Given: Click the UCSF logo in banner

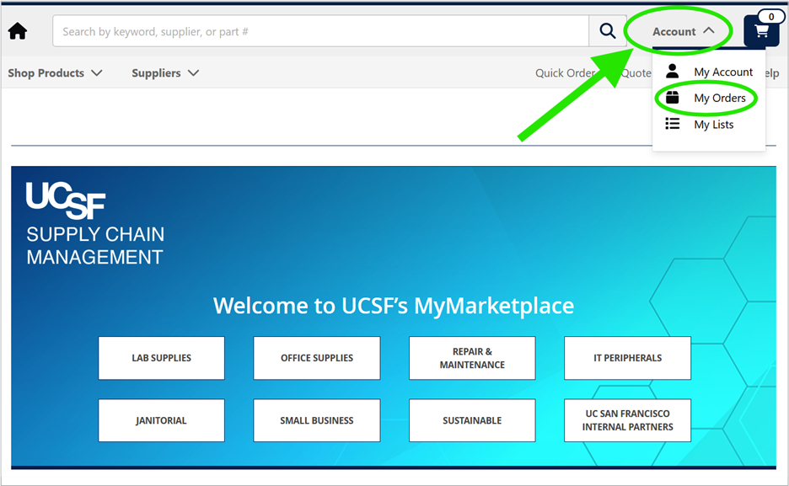Looking at the screenshot, I should point(66,200).
